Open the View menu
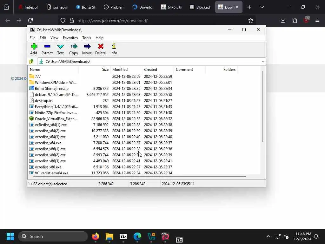 coord(54,38)
